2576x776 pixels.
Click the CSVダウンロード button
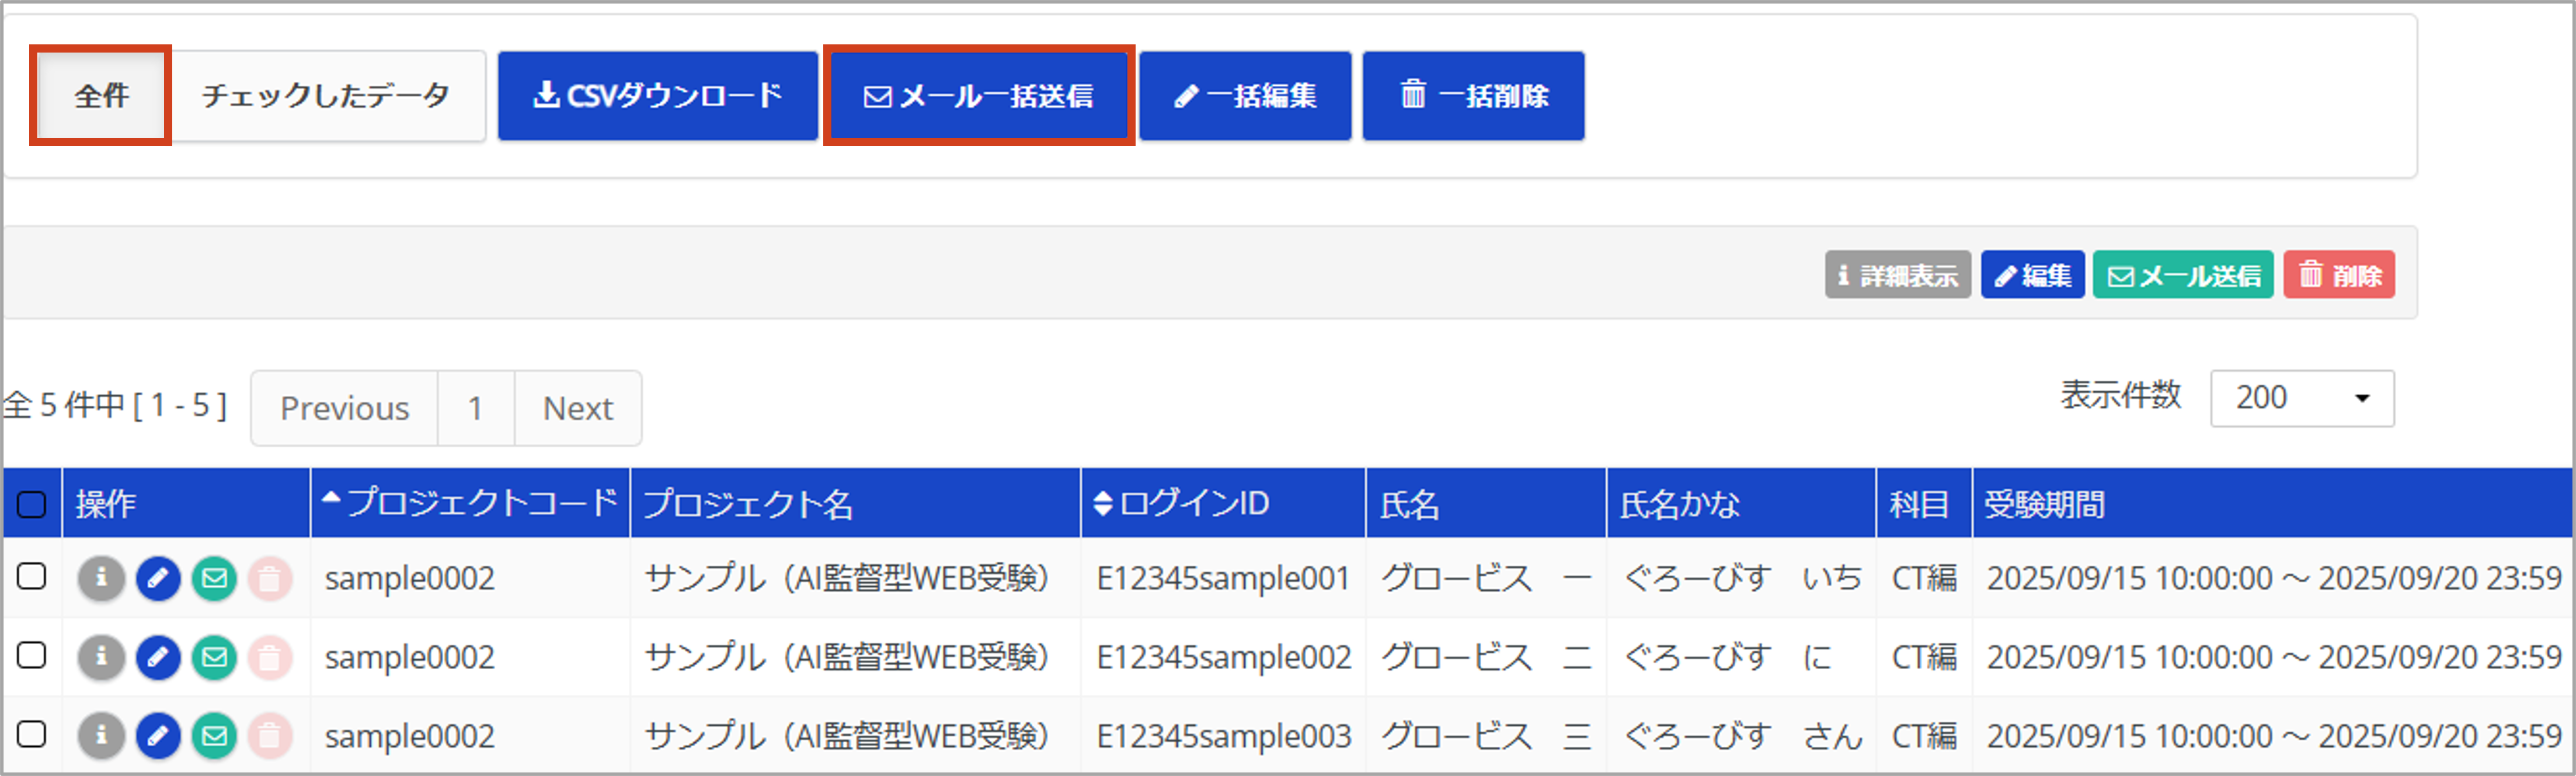(x=658, y=96)
